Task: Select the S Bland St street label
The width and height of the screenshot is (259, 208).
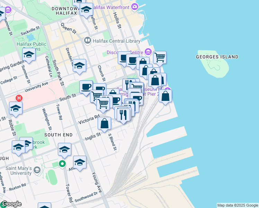Action: (x=113, y=142)
